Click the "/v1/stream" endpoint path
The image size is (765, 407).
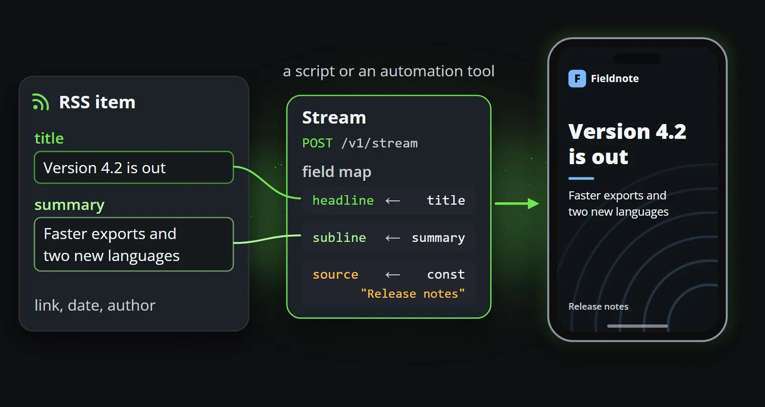(x=380, y=143)
